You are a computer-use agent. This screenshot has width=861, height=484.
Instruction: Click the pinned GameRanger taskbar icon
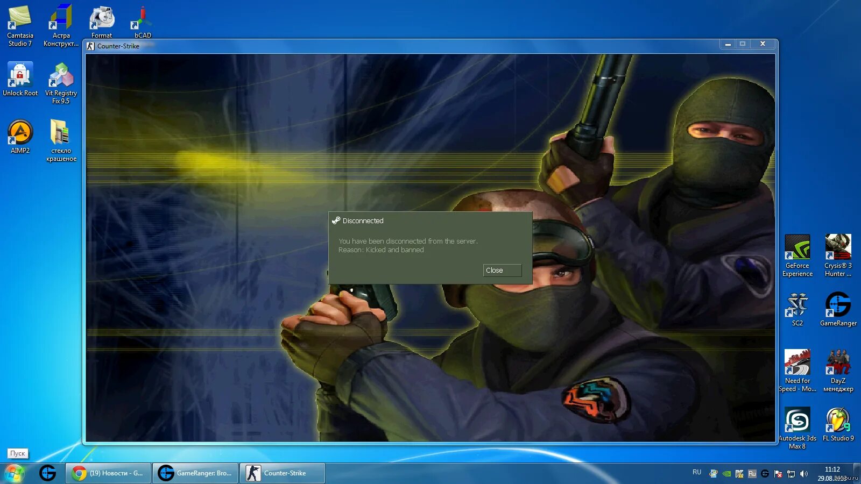tap(47, 473)
